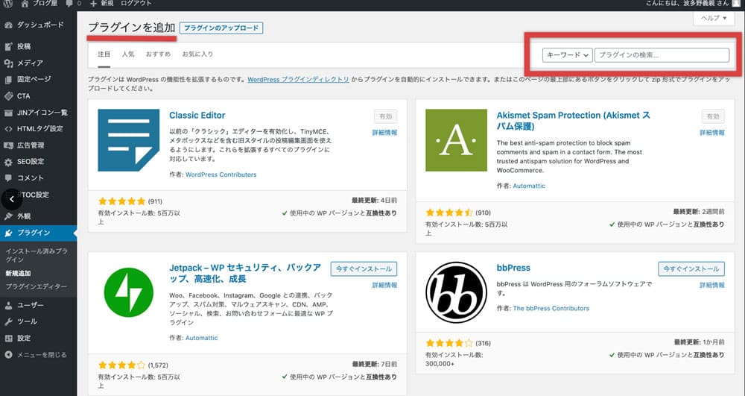This screenshot has height=396, width=745.
Task: Click the plus icon for new content
Action: (93, 3)
